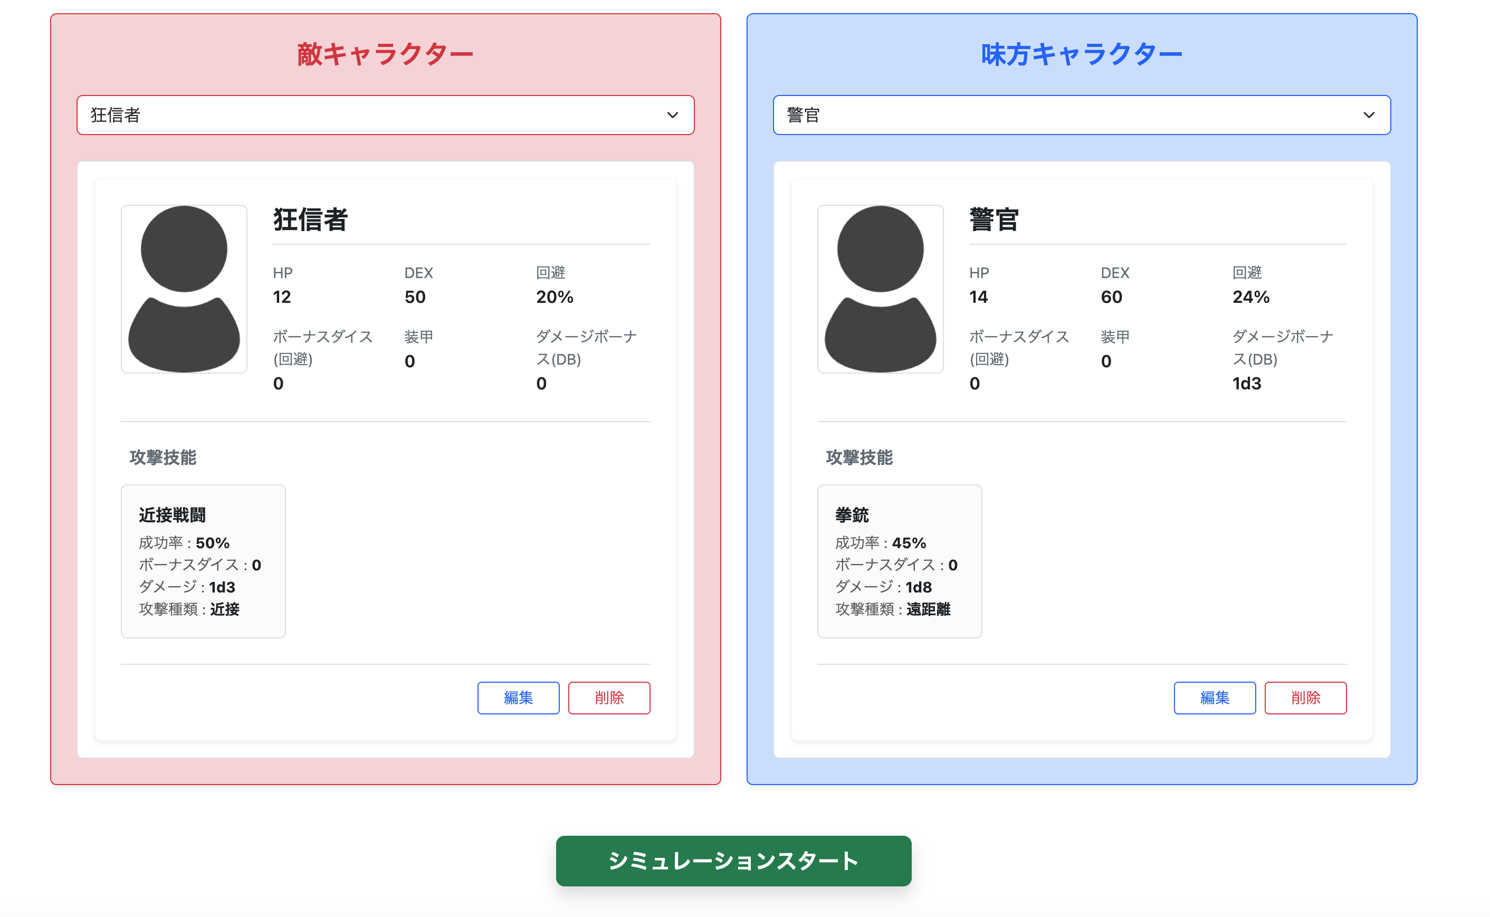Click 編集 on the 警官 card
This screenshot has height=917, width=1490.
click(1214, 698)
